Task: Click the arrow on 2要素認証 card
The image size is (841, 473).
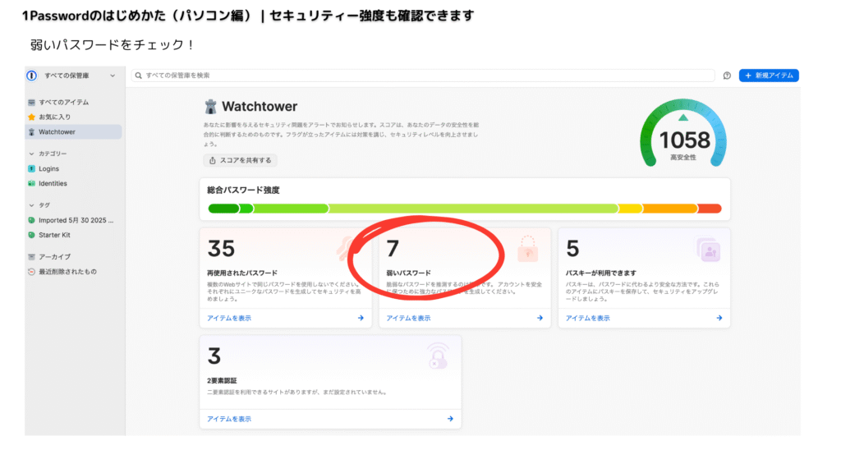Action: click(450, 419)
